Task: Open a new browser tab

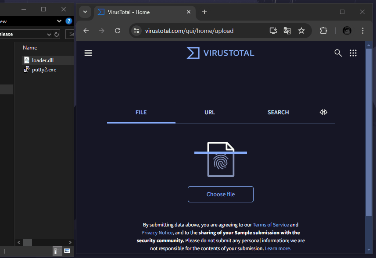Action: click(204, 12)
